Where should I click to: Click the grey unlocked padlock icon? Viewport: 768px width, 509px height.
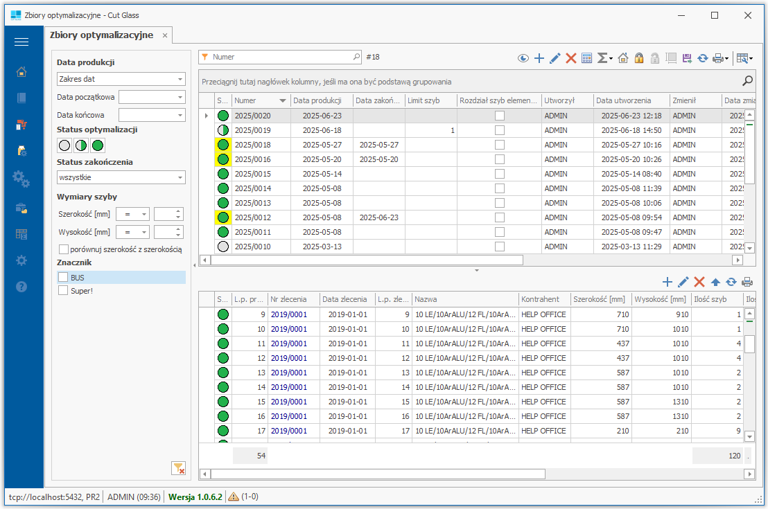pyautogui.click(x=655, y=58)
